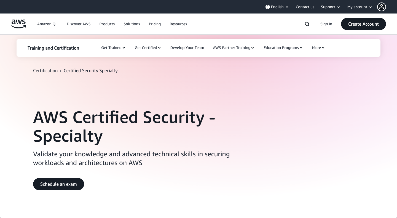The height and width of the screenshot is (218, 397).
Task: Expand AWS Partner Training menu
Action: pyautogui.click(x=233, y=48)
